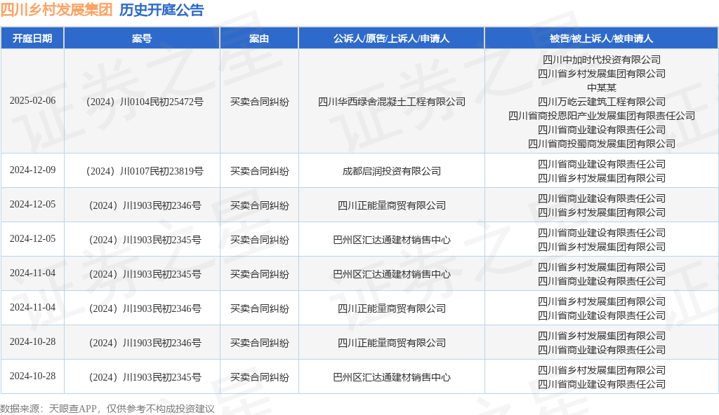Select defendant '四川省商投蜀商发展集团有限公司'

(x=602, y=144)
